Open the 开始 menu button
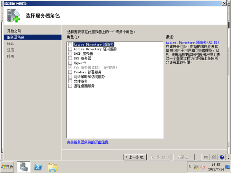This screenshot has height=173, width=231. coord(7,167)
